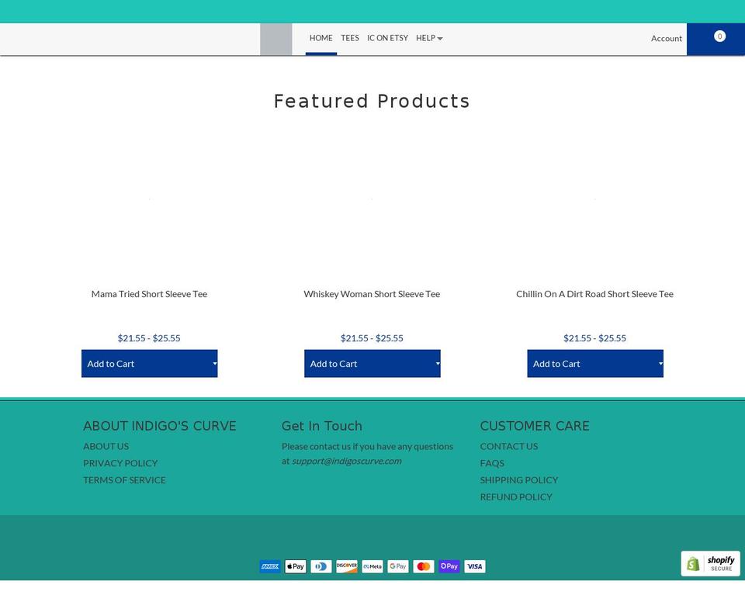This screenshot has width=745, height=595.
Task: Open the SHIPPING POLICY footer link
Action: [x=519, y=480]
